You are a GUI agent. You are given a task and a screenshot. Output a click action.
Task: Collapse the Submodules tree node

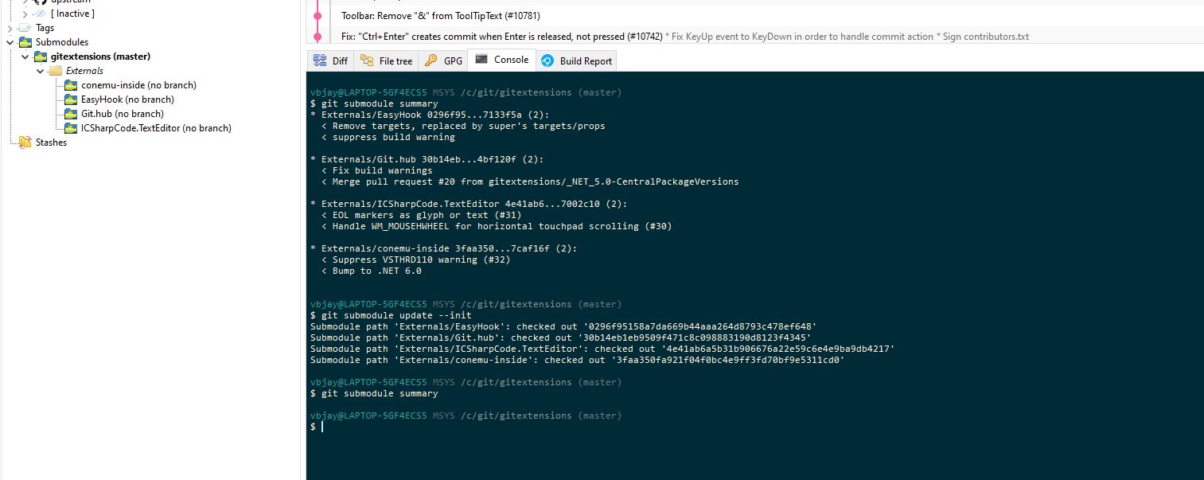click(10, 41)
